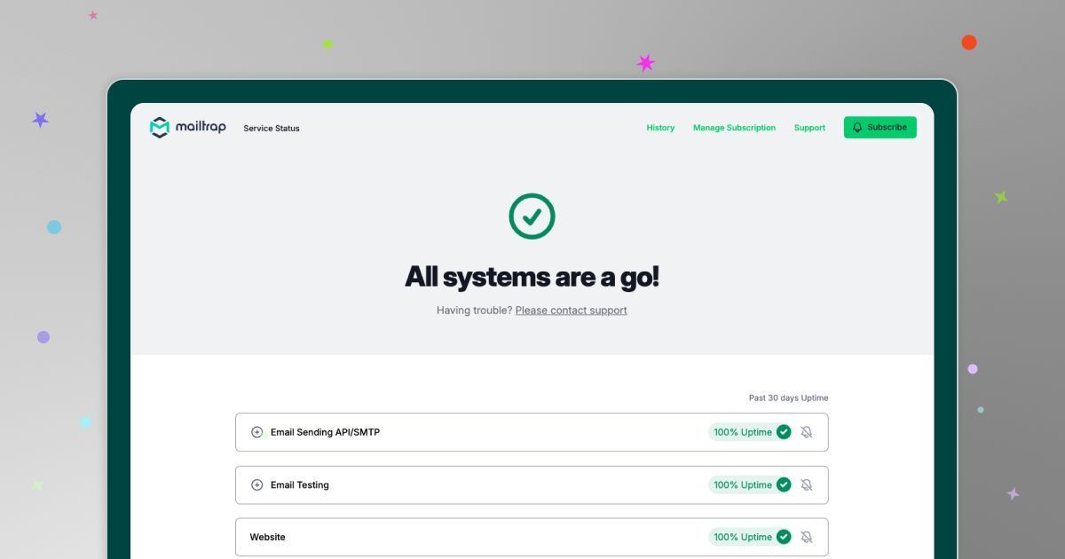This screenshot has height=559, width=1065.
Task: Click the All systems are a go! heading
Action: (x=532, y=277)
